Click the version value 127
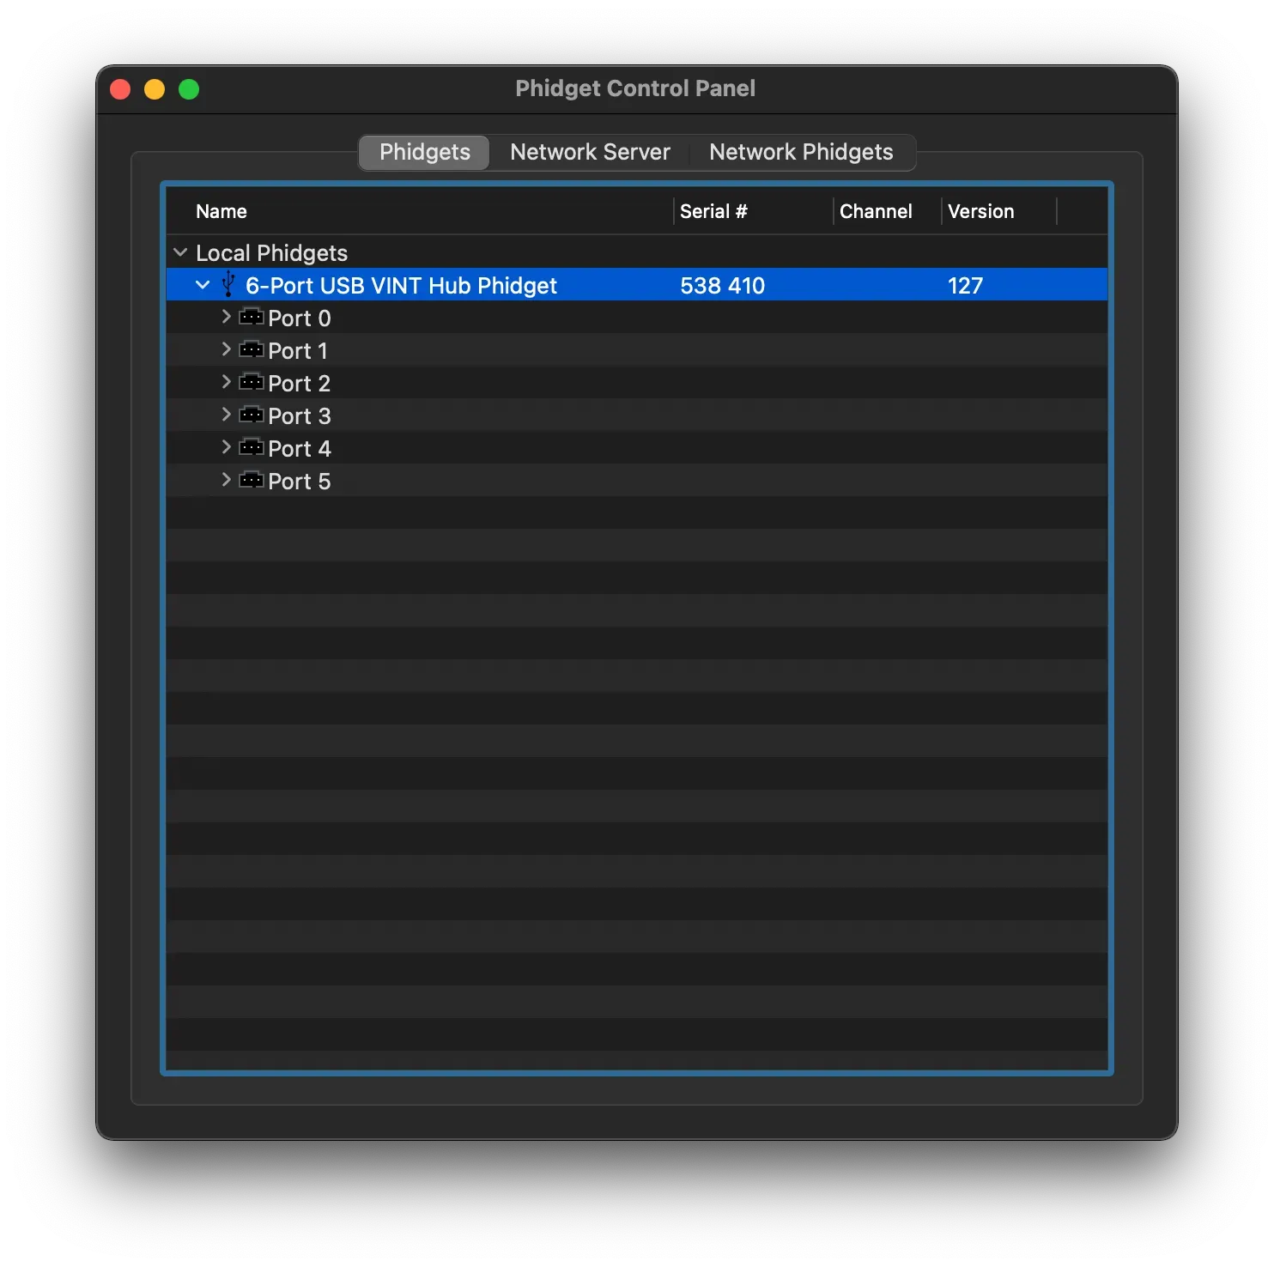 click(965, 286)
